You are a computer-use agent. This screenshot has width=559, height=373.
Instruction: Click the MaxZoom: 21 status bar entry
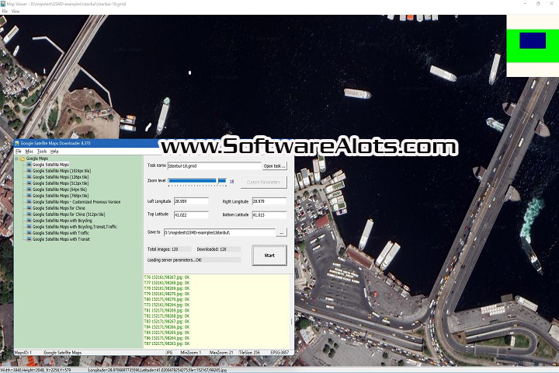(221, 352)
